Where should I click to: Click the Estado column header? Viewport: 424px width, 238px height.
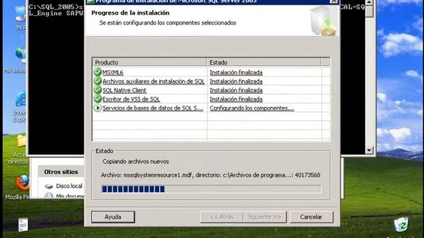pyautogui.click(x=264, y=62)
